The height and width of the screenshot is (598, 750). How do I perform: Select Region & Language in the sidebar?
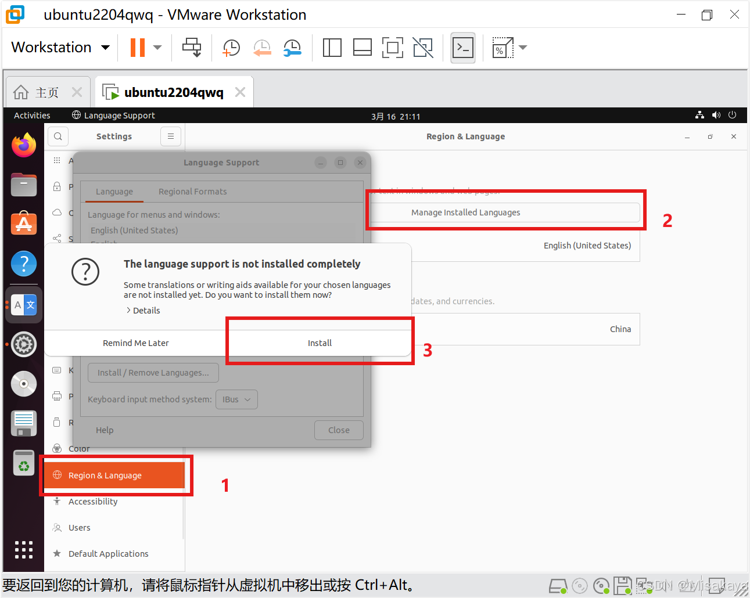(114, 475)
